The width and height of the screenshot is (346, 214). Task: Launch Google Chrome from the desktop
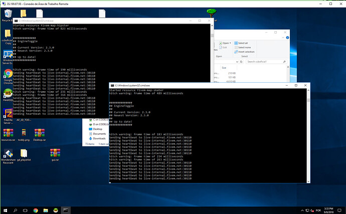click(x=8, y=74)
